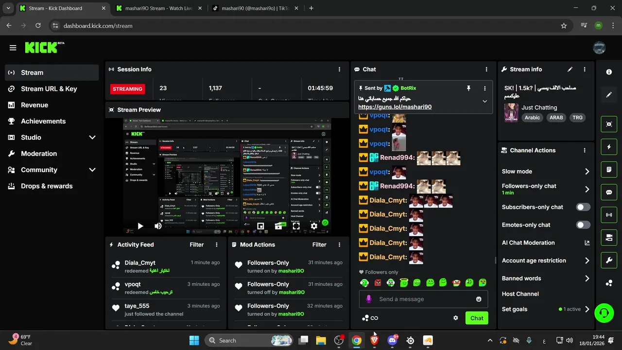The height and width of the screenshot is (350, 622).
Task: Open the hamburger menu beside the Kick logo
Action: coord(13,48)
